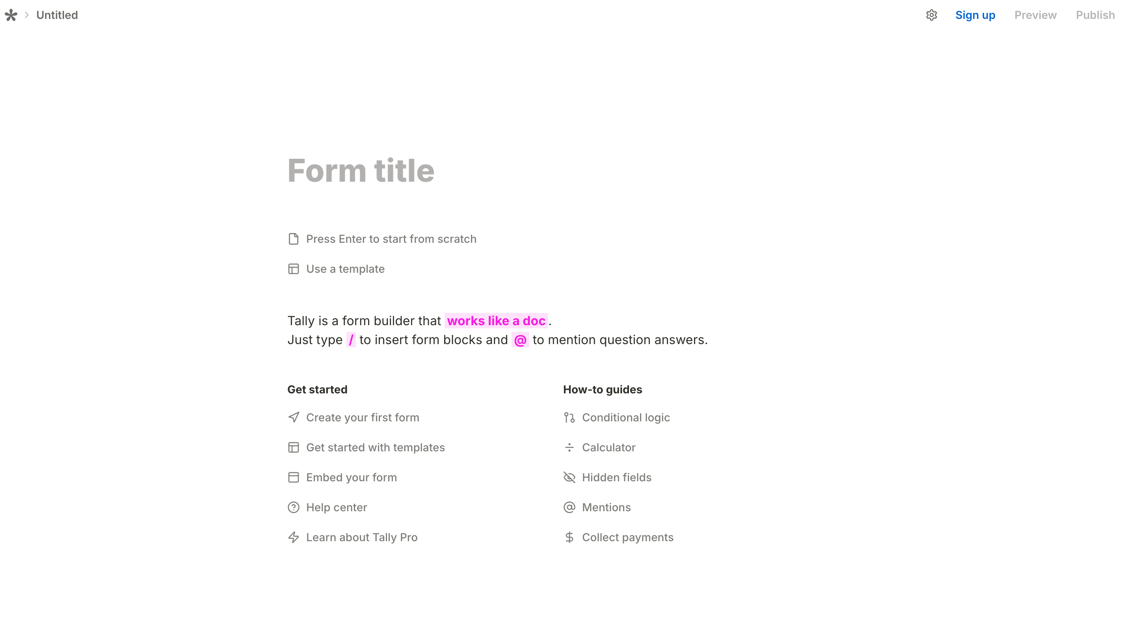Select Use a template option
1124x635 pixels.
(x=345, y=269)
